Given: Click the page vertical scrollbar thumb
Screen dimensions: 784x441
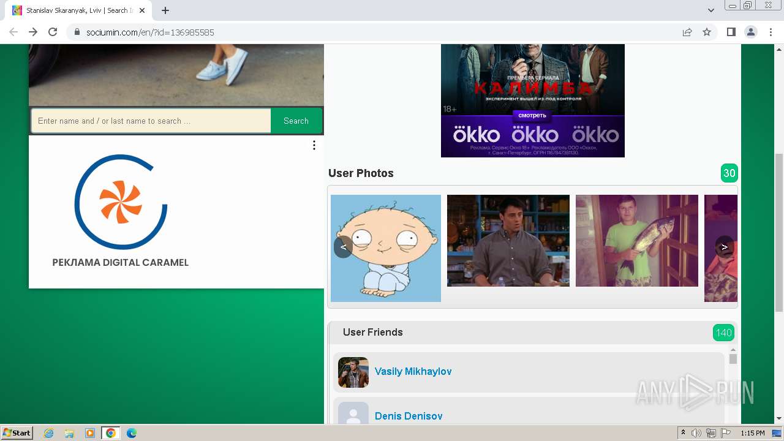Looking at the screenshot, I should click(x=779, y=233).
